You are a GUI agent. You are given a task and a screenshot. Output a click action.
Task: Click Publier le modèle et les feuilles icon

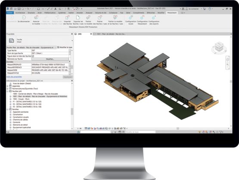click(x=115, y=17)
